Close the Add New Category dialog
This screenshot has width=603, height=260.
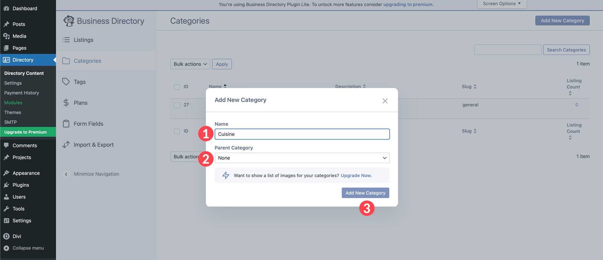(385, 101)
